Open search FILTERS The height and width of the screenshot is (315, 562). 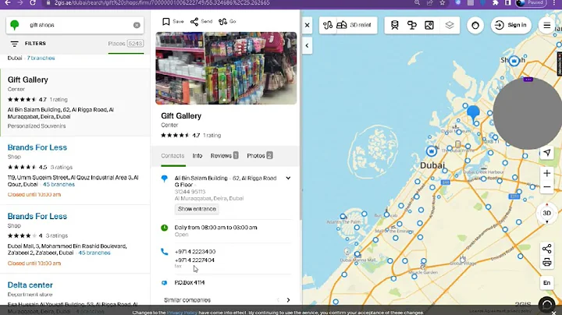(28, 44)
